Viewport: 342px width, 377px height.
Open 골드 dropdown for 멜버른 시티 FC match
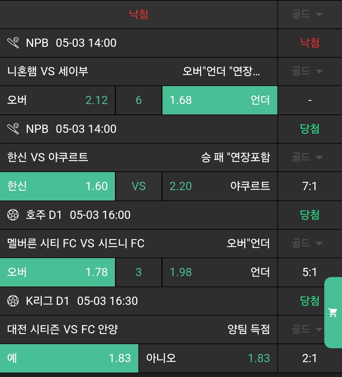click(307, 243)
